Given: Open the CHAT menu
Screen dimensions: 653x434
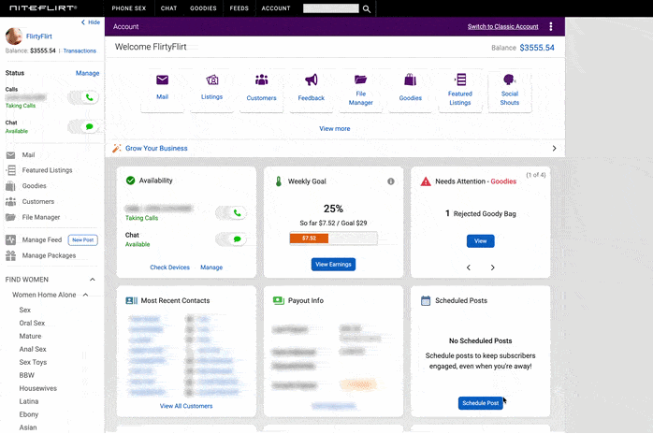Looking at the screenshot, I should point(168,8).
